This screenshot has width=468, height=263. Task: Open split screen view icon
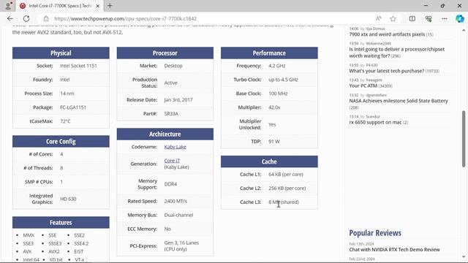(412, 18)
